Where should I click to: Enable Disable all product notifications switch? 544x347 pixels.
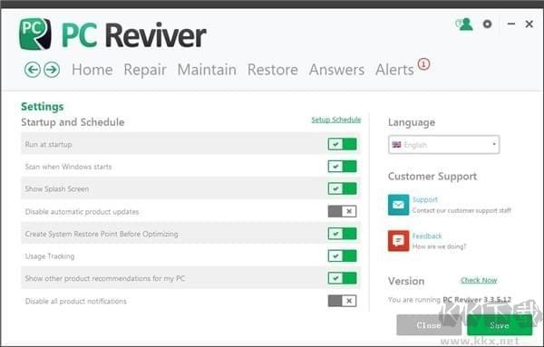[342, 301]
